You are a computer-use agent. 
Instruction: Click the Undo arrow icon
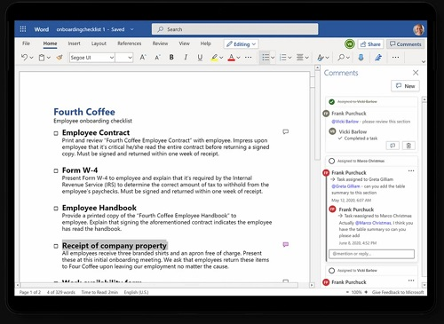point(24,58)
